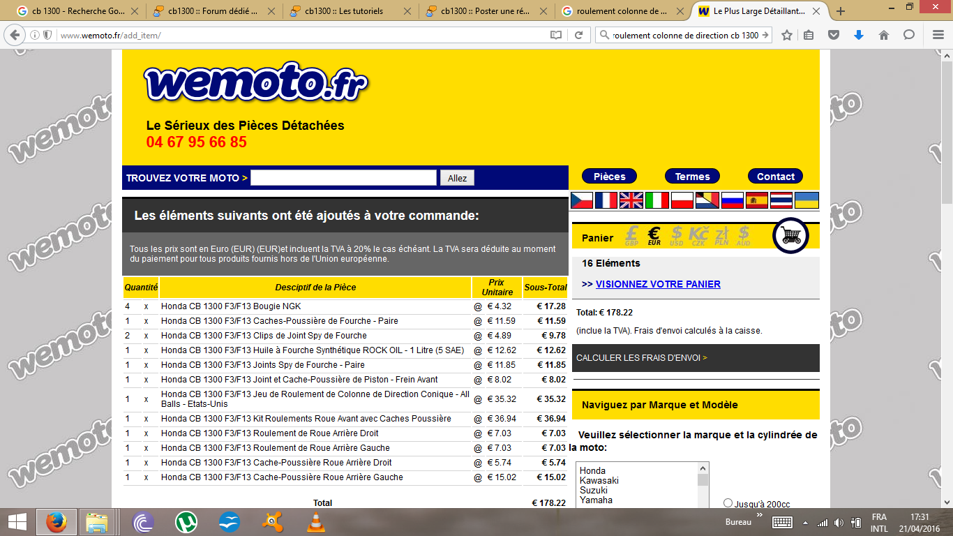Screen dimensions: 953x536
Task: Reload the current page
Action: (x=578, y=35)
